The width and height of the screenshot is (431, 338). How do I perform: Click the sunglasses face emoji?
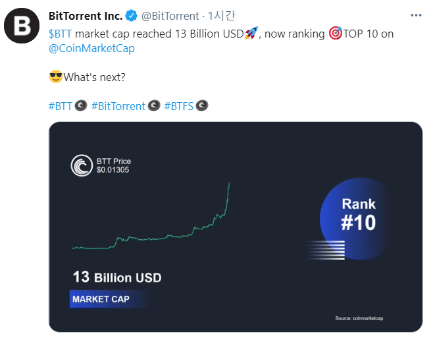[56, 76]
